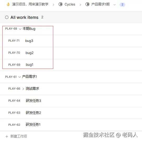Open work item 研发任务1

(33, 124)
